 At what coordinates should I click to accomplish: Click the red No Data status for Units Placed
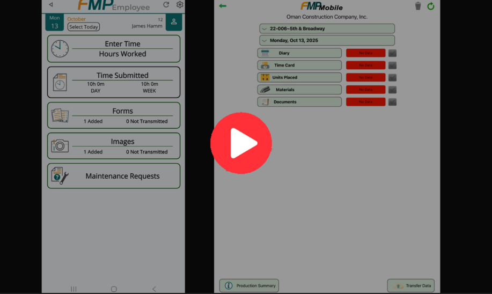(365, 77)
